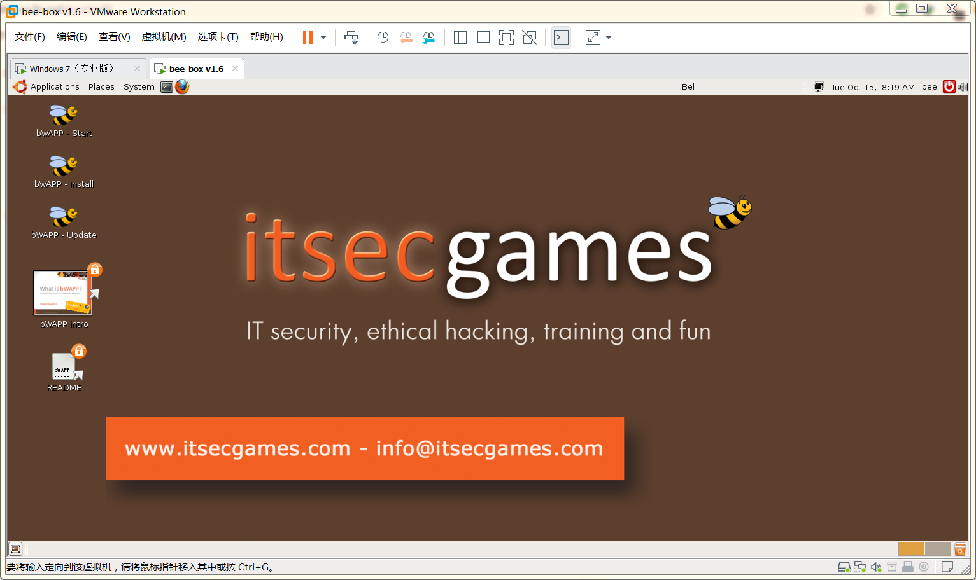The width and height of the screenshot is (976, 580).
Task: Enter full screen mode
Action: tap(506, 38)
